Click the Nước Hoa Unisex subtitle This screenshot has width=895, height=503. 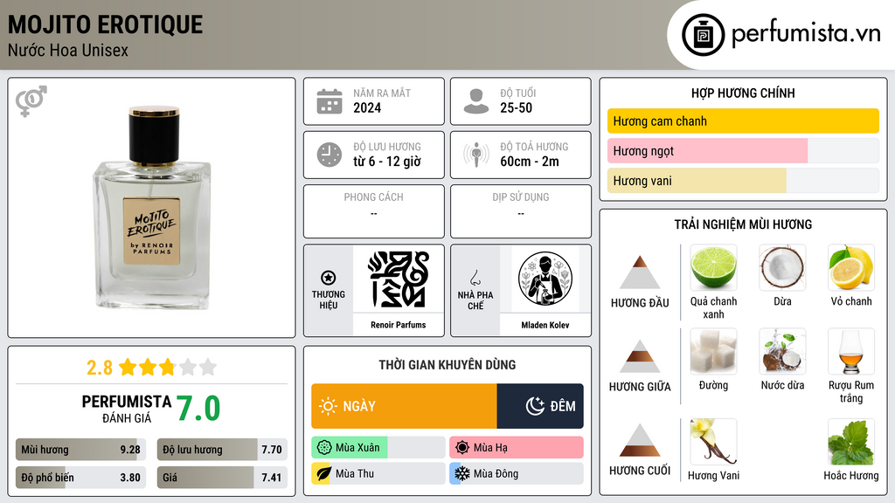tap(68, 50)
